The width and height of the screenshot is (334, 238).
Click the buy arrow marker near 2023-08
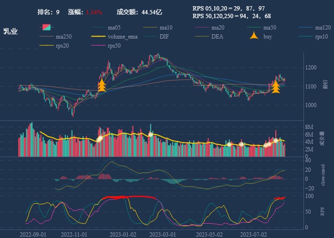tap(275, 87)
